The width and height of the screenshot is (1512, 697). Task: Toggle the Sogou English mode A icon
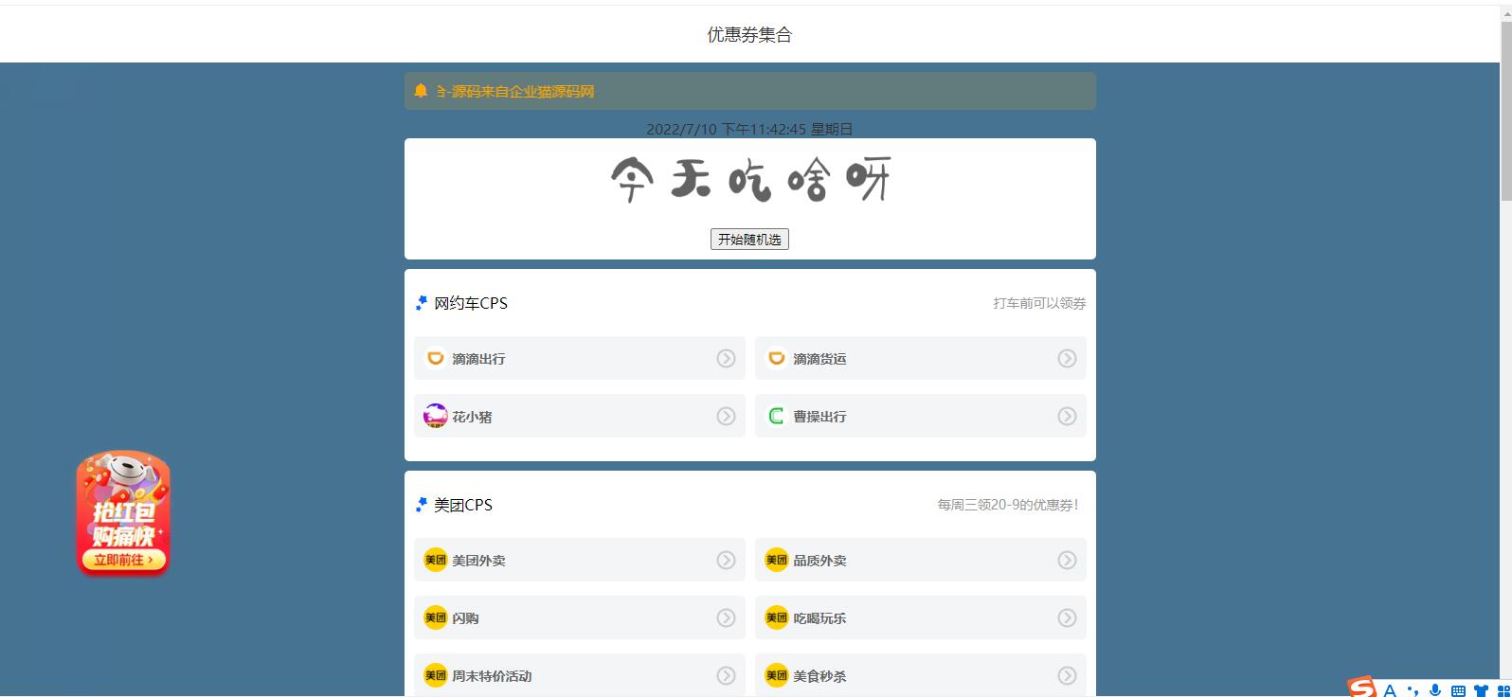click(x=1390, y=690)
